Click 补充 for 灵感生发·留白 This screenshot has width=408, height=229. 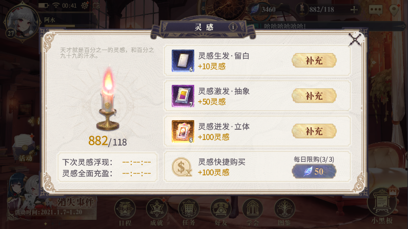point(314,60)
